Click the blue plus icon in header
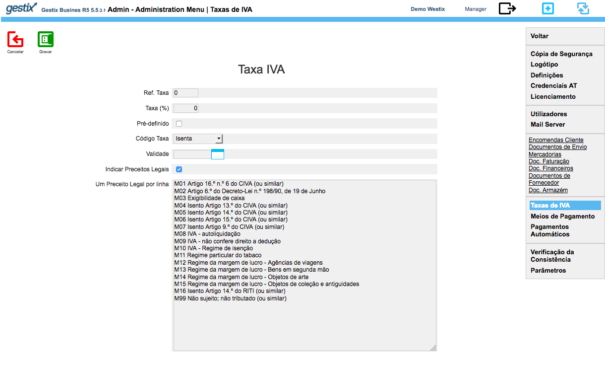Viewport: 605px width, 365px height. click(x=547, y=8)
